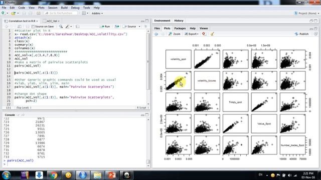
Task: Click the refresh plot icon beside Publish
Action: tap(315, 34)
